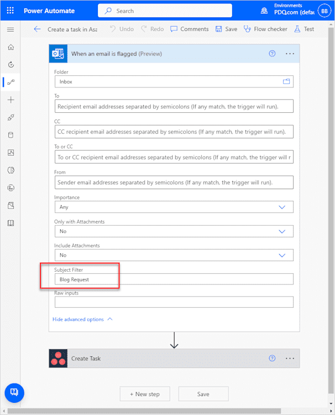Click the + New step button
This screenshot has height=415, width=335.
coord(145,394)
